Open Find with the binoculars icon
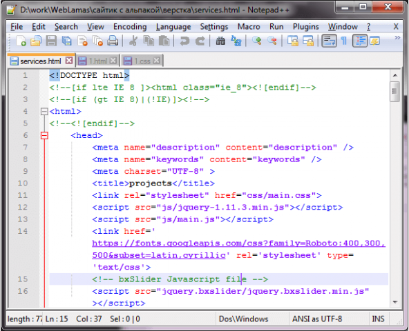Screen dimensions: 409x331 (x=220, y=41)
